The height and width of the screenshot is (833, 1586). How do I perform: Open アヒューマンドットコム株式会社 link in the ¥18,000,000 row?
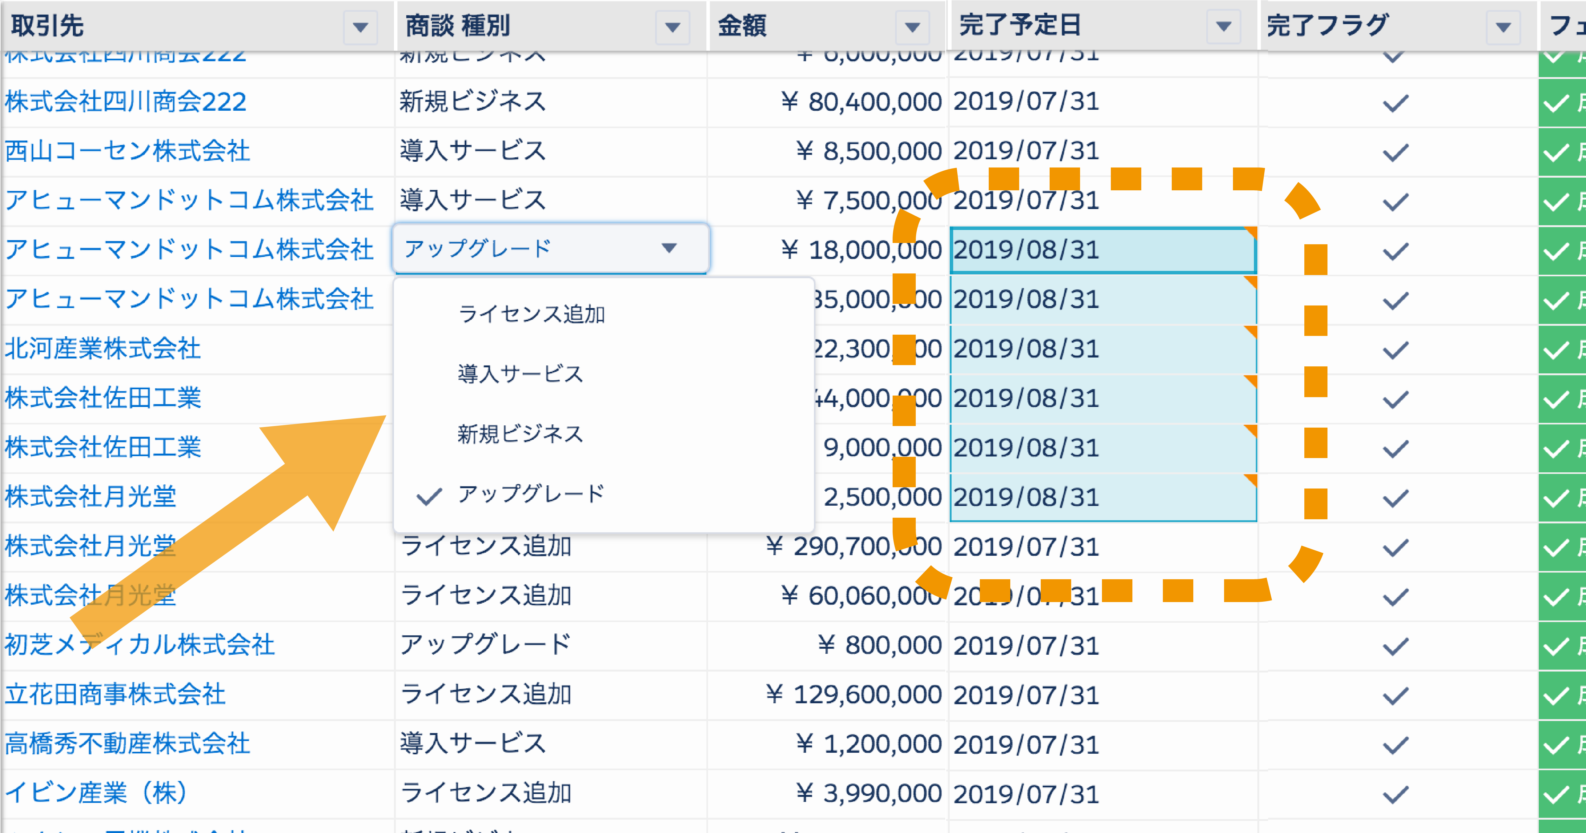tap(189, 249)
